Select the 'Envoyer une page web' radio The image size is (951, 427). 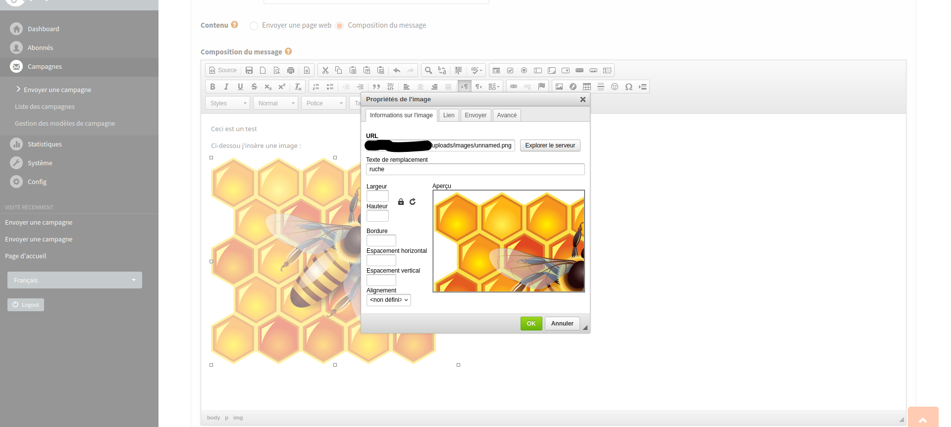254,26
